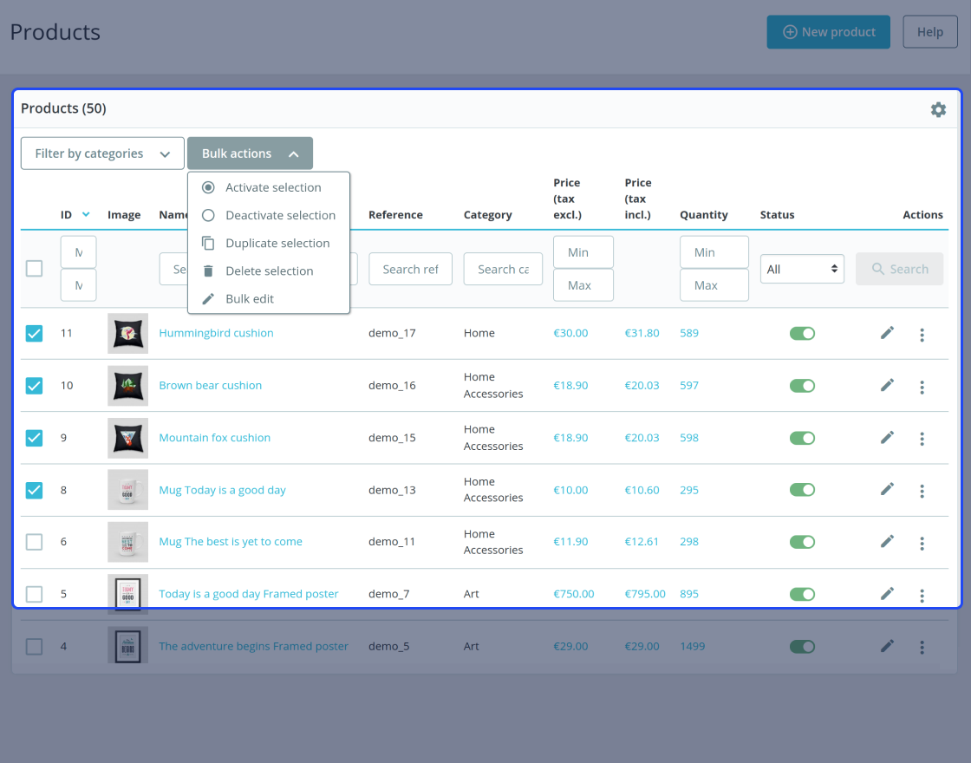
Task: Check the Mug The best is yet to come checkbox
Action: pos(34,542)
